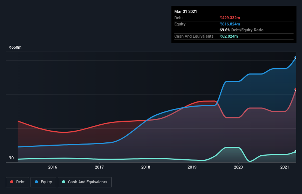This screenshot has width=302, height=194.
Task: Click the 69.6% Debt/Equity Ratio text
Action: pyautogui.click(x=242, y=30)
